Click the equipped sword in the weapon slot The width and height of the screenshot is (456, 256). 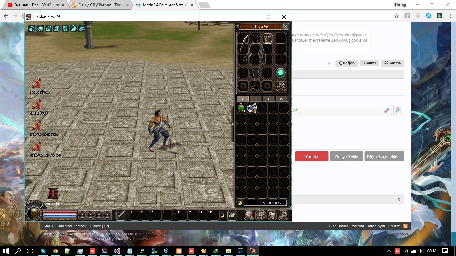(x=244, y=44)
